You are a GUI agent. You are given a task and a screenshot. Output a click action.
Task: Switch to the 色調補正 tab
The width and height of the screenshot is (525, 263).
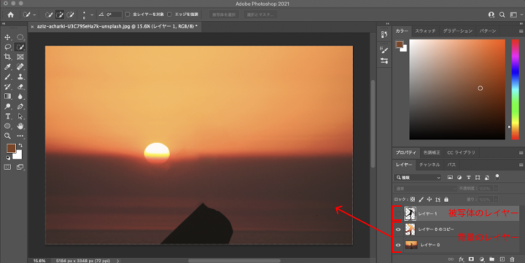click(x=432, y=152)
